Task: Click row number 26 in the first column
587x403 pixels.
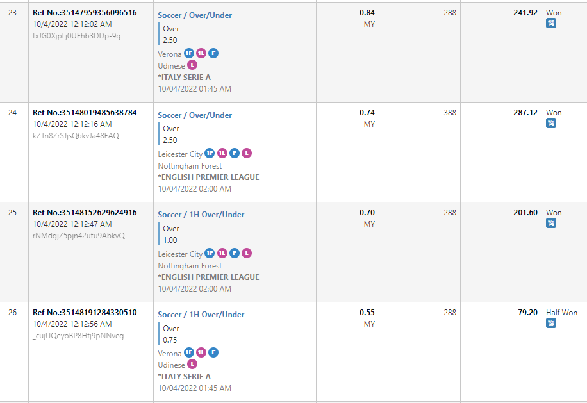Action: [13, 313]
